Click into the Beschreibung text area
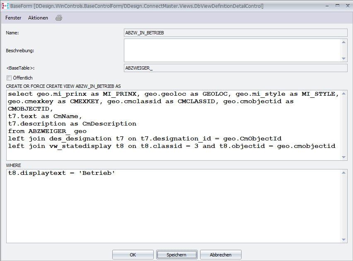Viewport: 353px width, 261px height. (x=232, y=51)
